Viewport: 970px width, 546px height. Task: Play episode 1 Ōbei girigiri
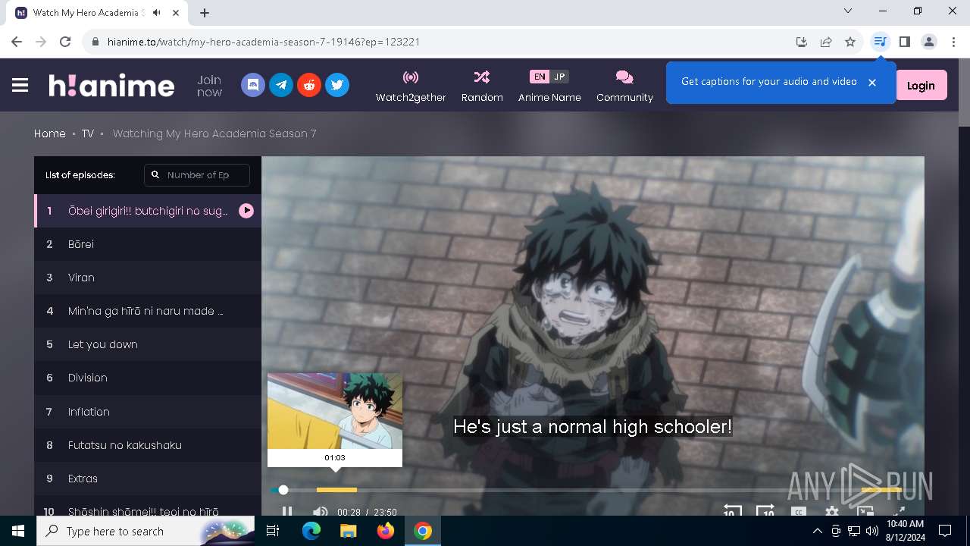148,211
